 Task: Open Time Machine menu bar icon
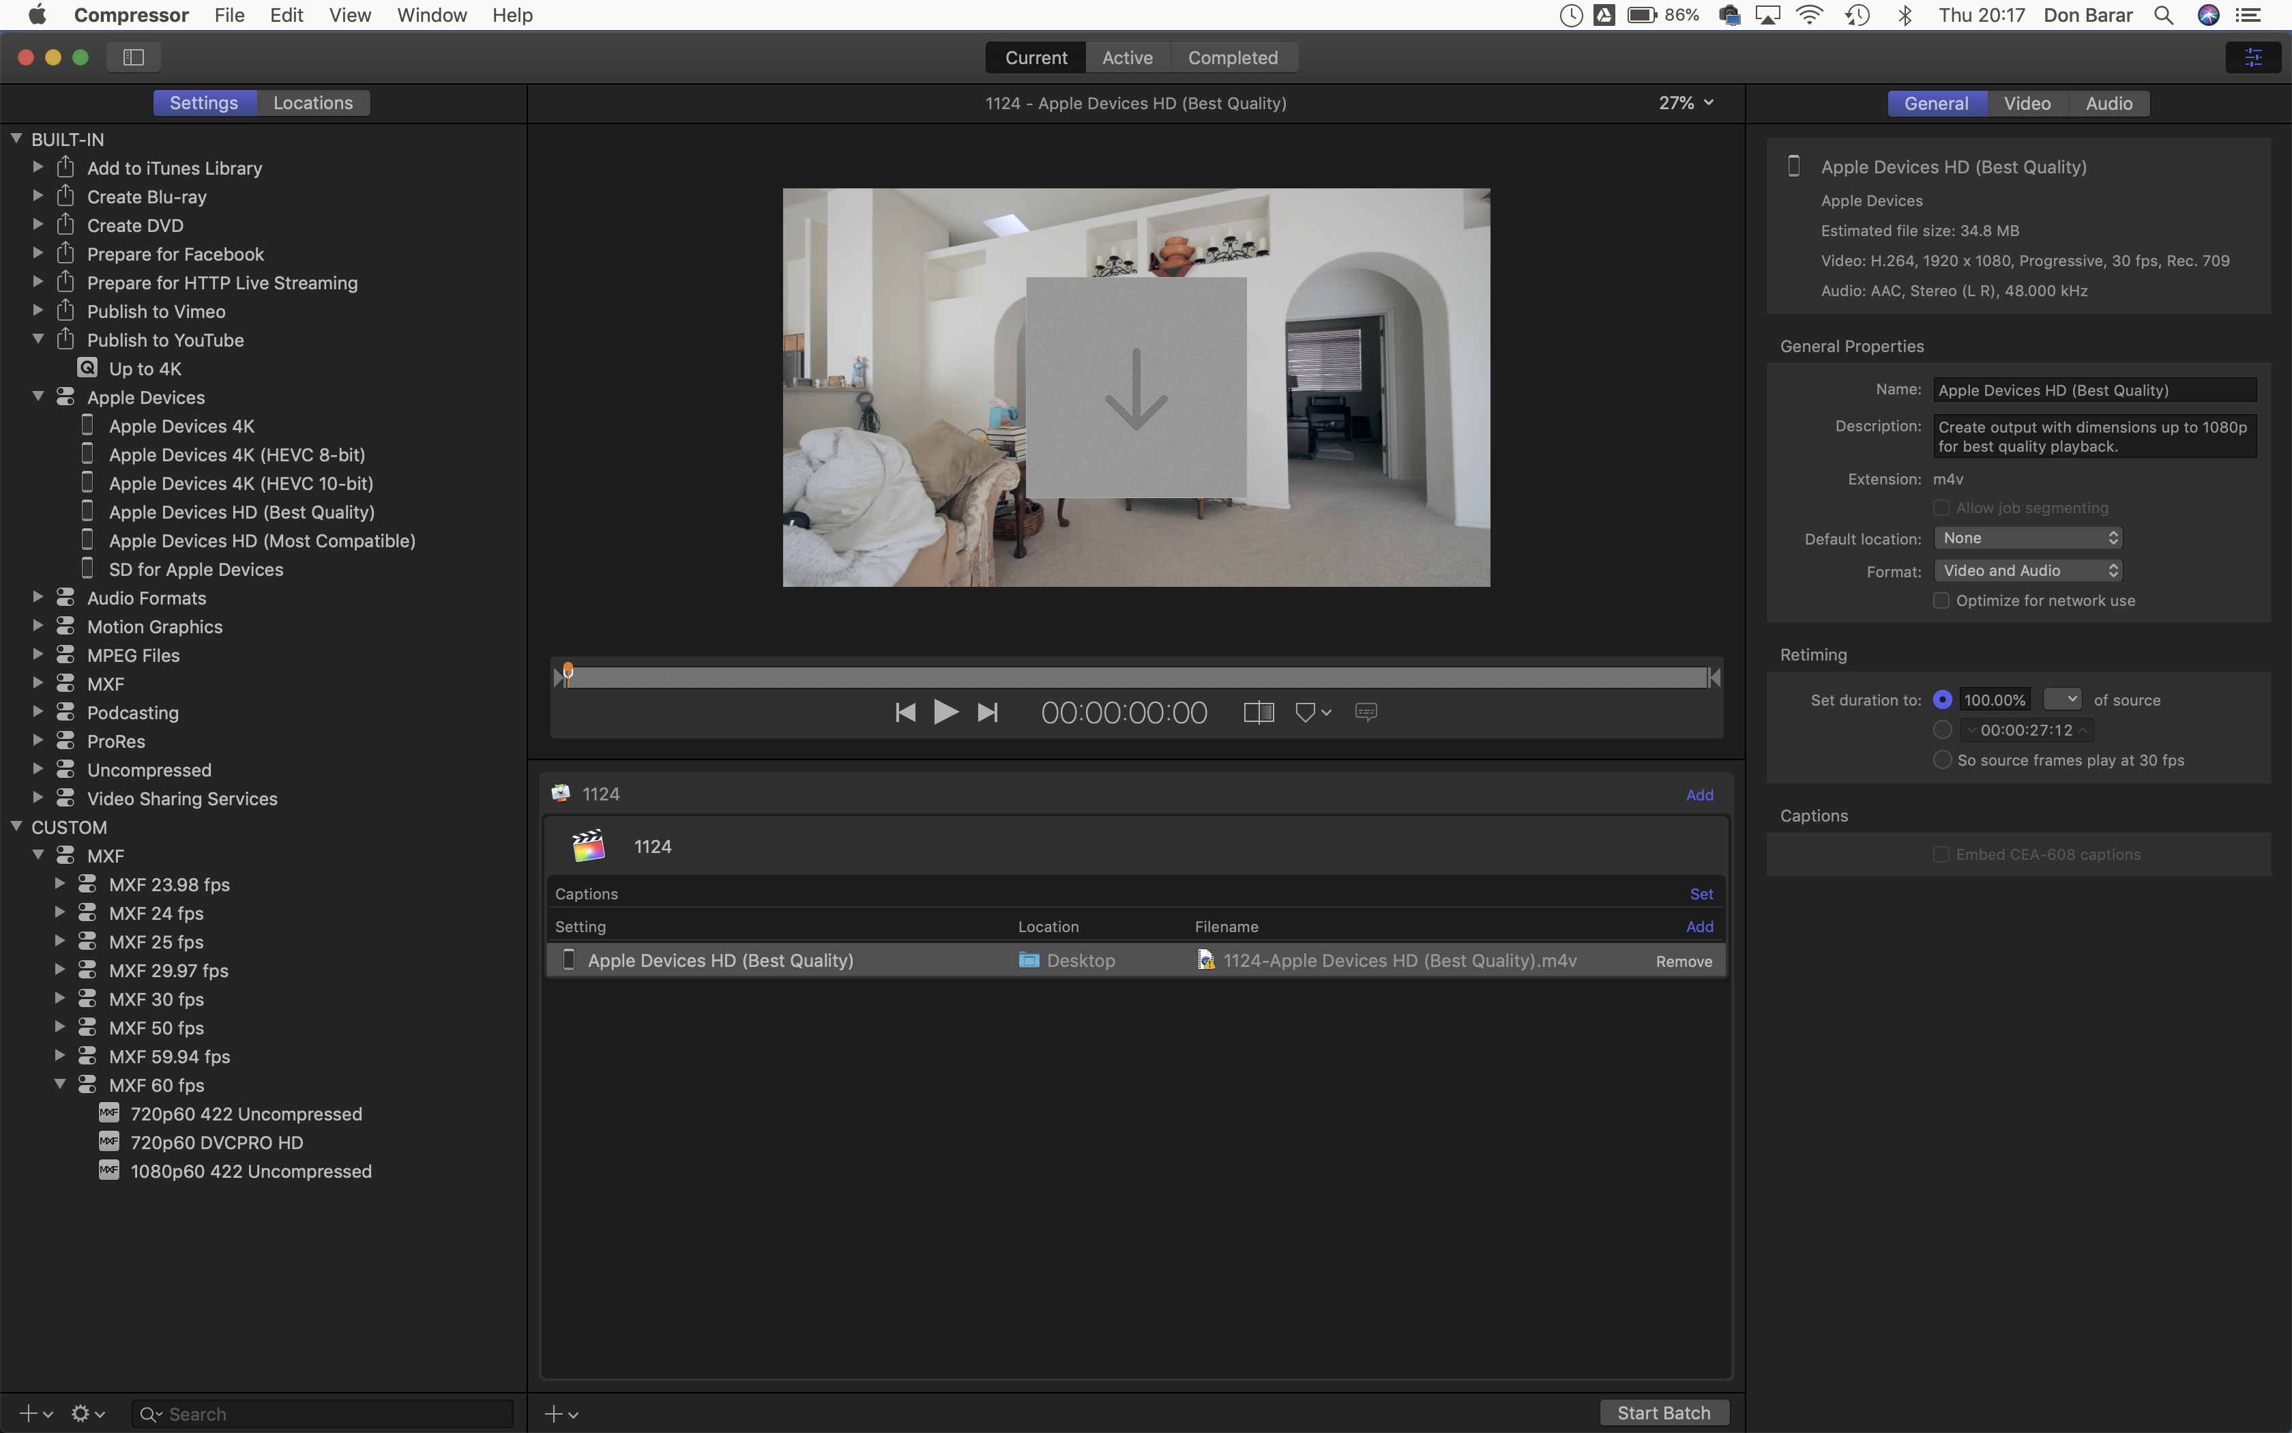pos(1857,15)
